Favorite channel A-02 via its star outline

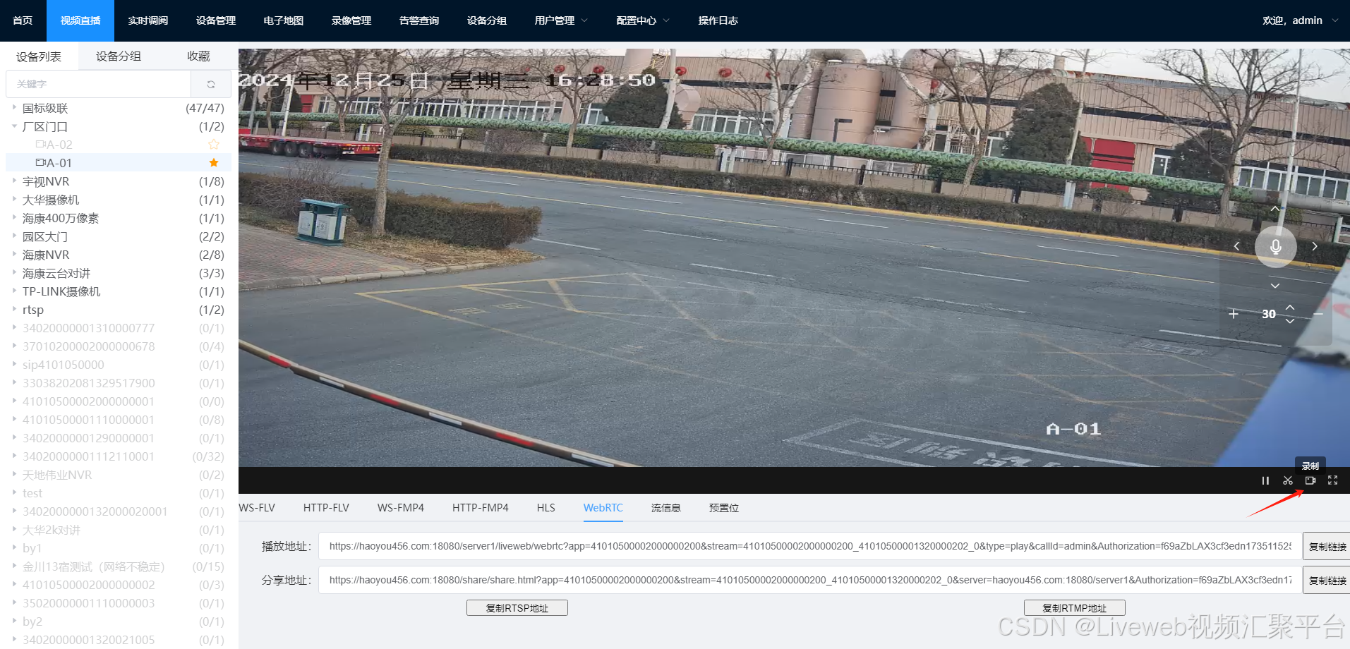point(212,144)
